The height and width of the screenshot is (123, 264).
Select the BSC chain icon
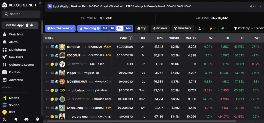[4, 112]
